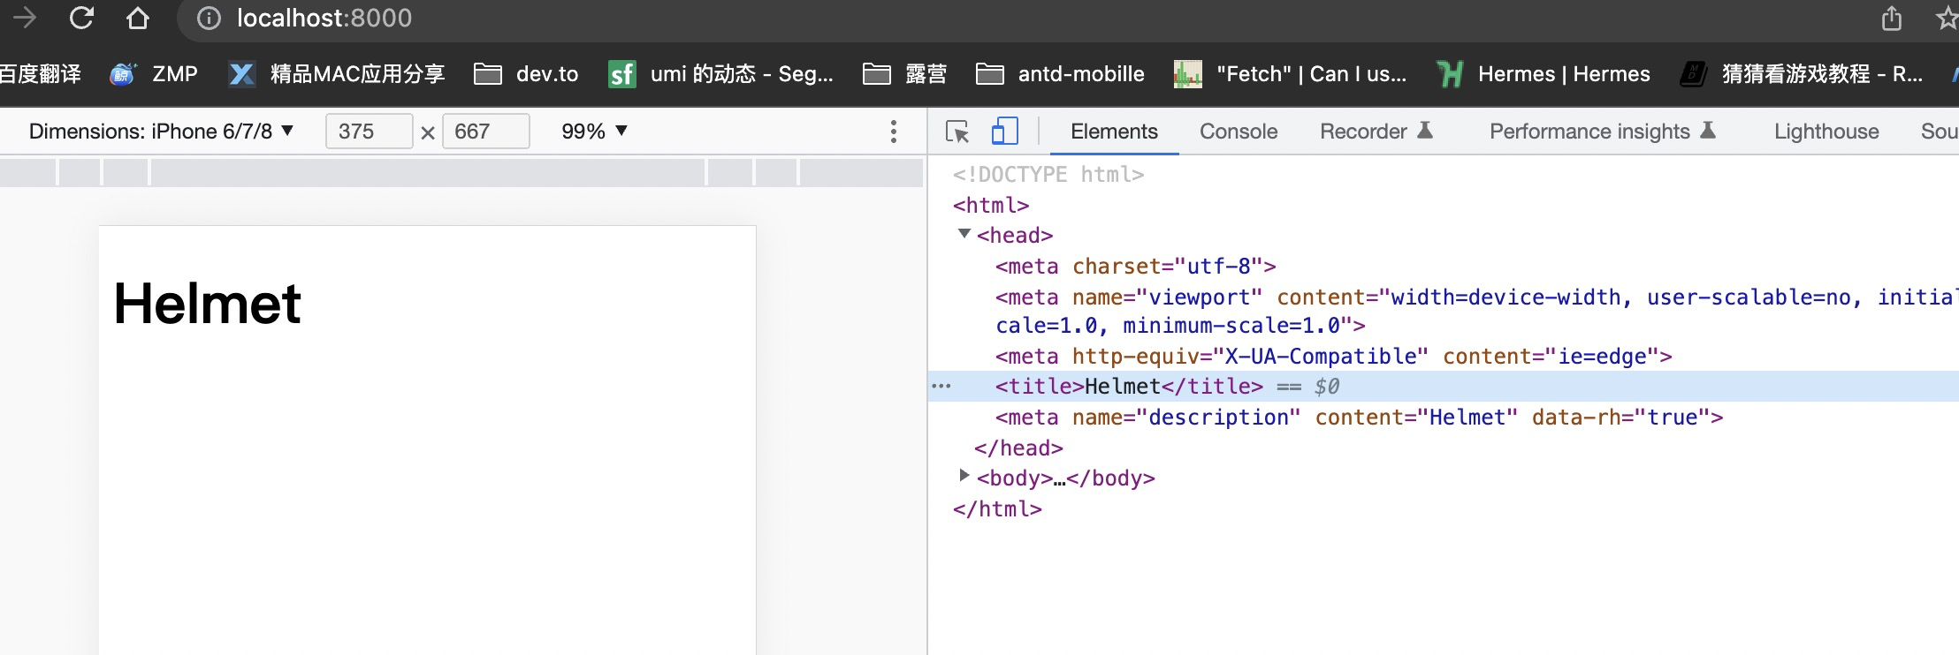Open the umi 的动态 - Seg... bookmark
Screen dimensions: 1959x655
pyautogui.click(x=721, y=74)
